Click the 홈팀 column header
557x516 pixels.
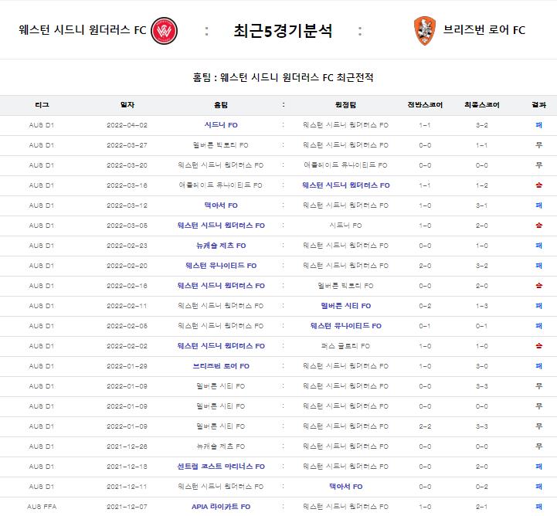[x=221, y=105]
